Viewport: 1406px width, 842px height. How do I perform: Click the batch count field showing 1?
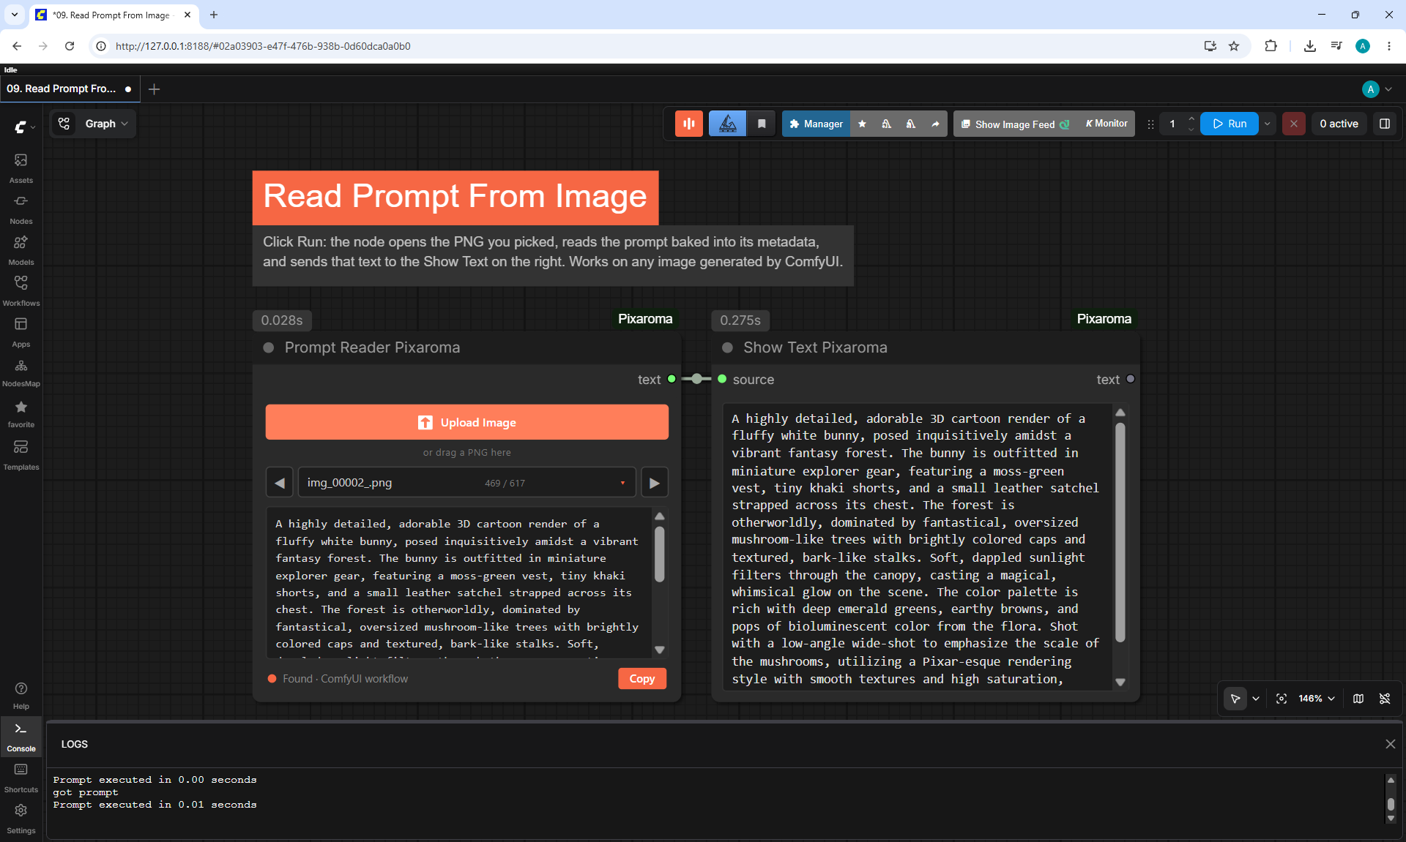tap(1172, 124)
